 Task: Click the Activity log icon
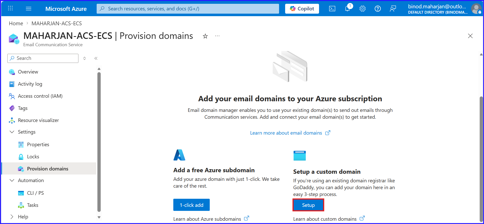tap(12, 84)
